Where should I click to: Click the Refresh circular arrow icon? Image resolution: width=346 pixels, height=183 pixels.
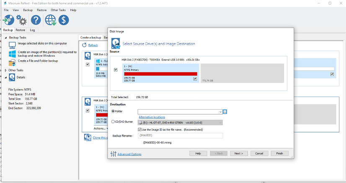tap(84, 45)
